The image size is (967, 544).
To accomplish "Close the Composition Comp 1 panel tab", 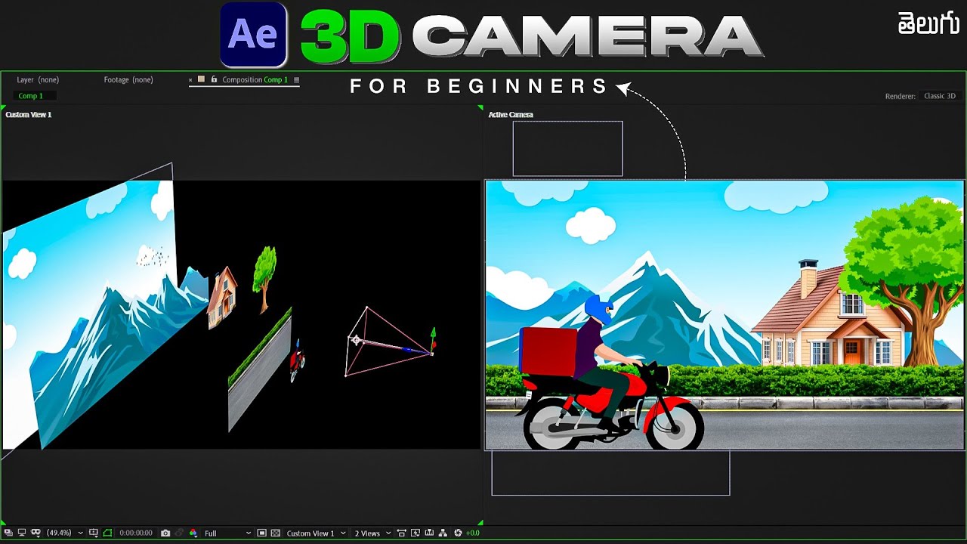I will [190, 79].
